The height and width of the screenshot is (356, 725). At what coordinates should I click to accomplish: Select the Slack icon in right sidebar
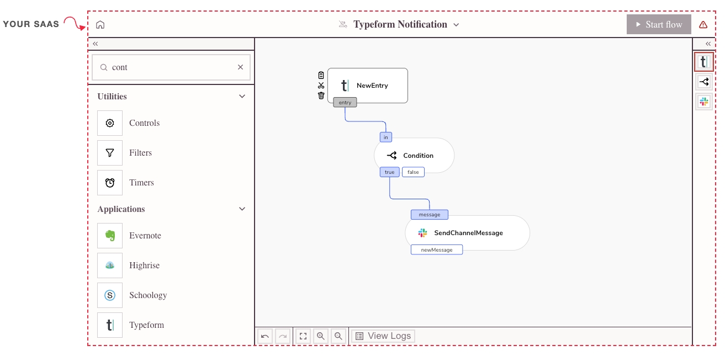click(703, 102)
